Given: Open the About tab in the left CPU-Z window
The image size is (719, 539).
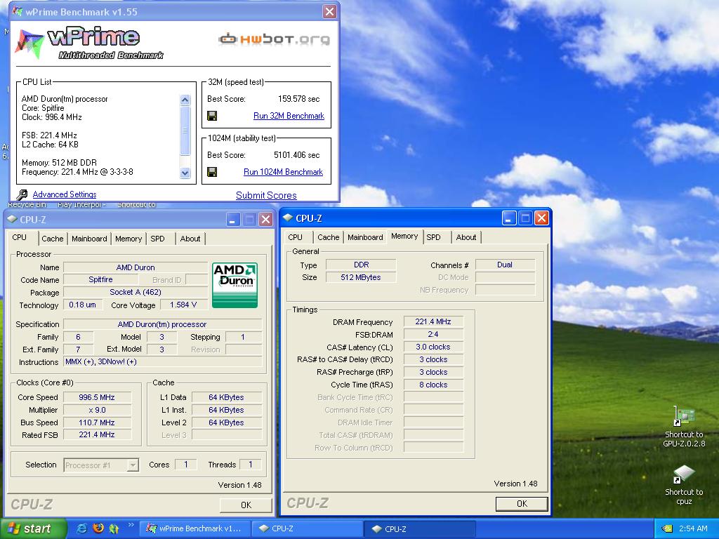Looking at the screenshot, I should (190, 239).
